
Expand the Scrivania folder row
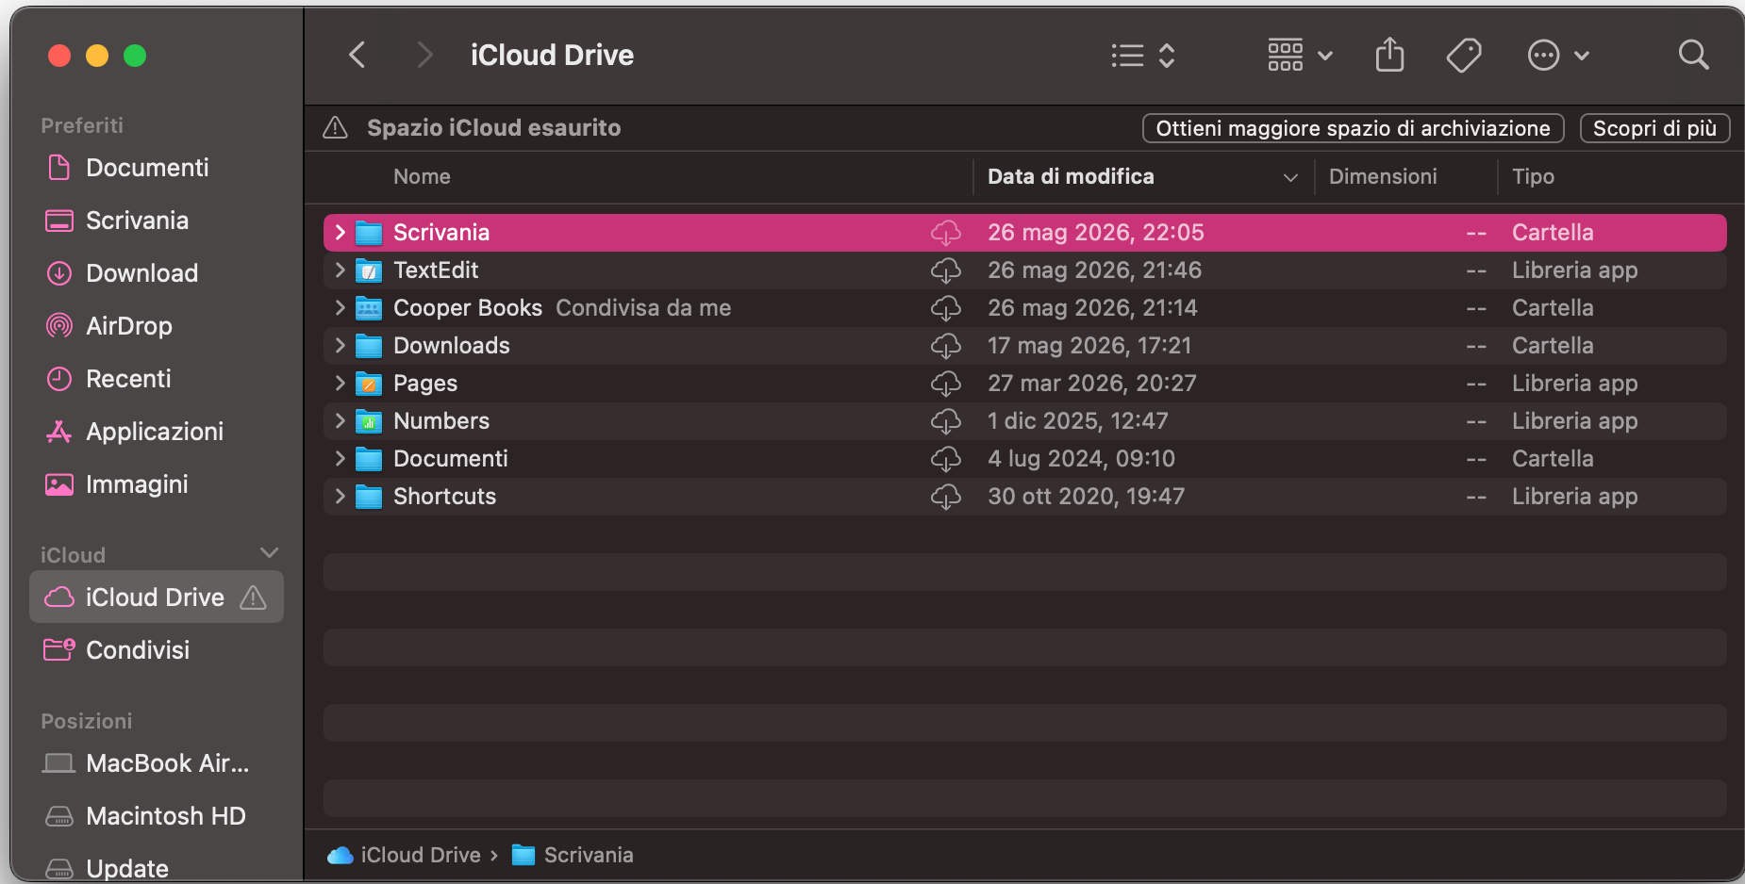341,232
